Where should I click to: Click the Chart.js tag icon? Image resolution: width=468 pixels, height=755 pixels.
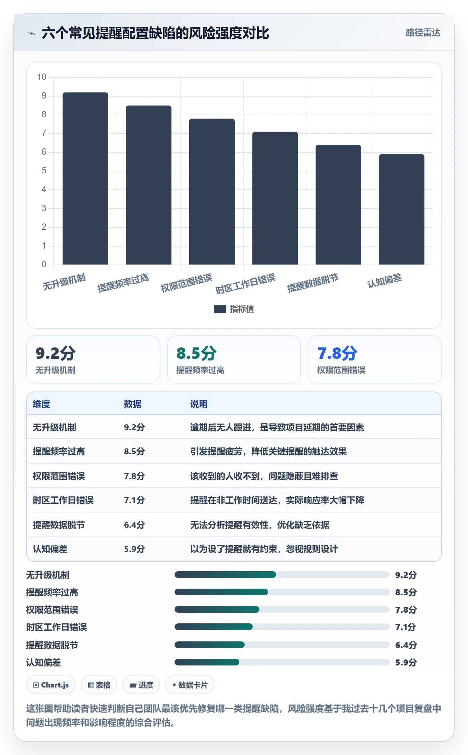(x=36, y=685)
